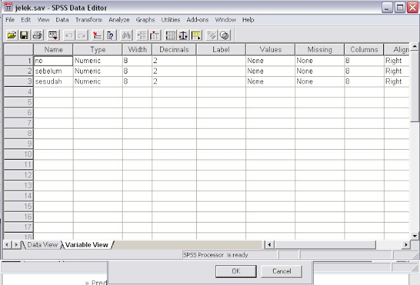Click the Insert Cases icon

coord(142,35)
